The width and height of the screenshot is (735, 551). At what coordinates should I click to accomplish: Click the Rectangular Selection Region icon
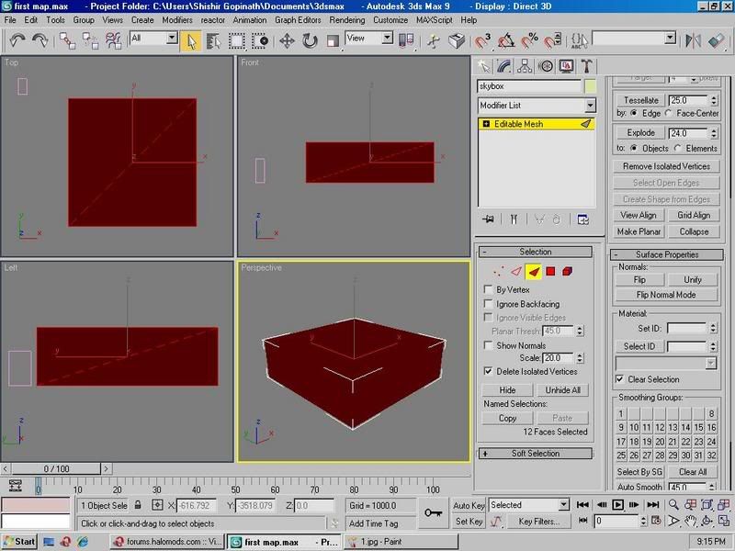coord(237,41)
